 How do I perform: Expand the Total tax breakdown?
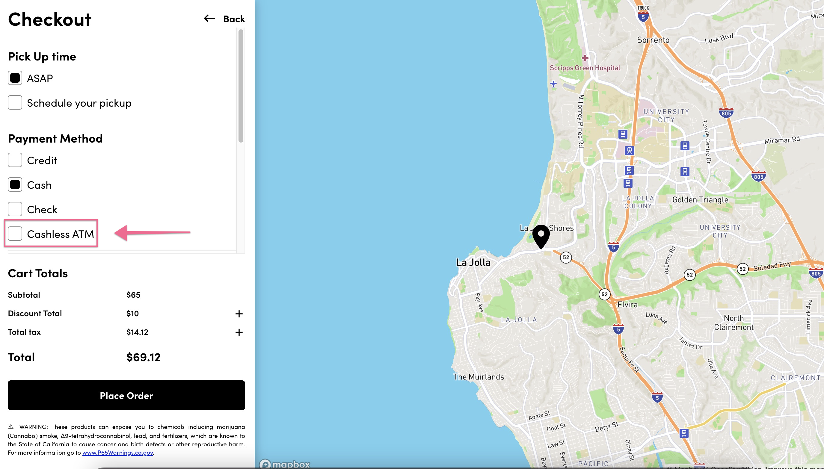click(x=239, y=332)
